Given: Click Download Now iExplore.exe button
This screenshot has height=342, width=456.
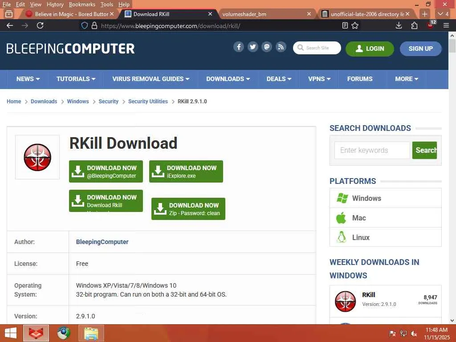Looking at the screenshot, I should coord(186,171).
